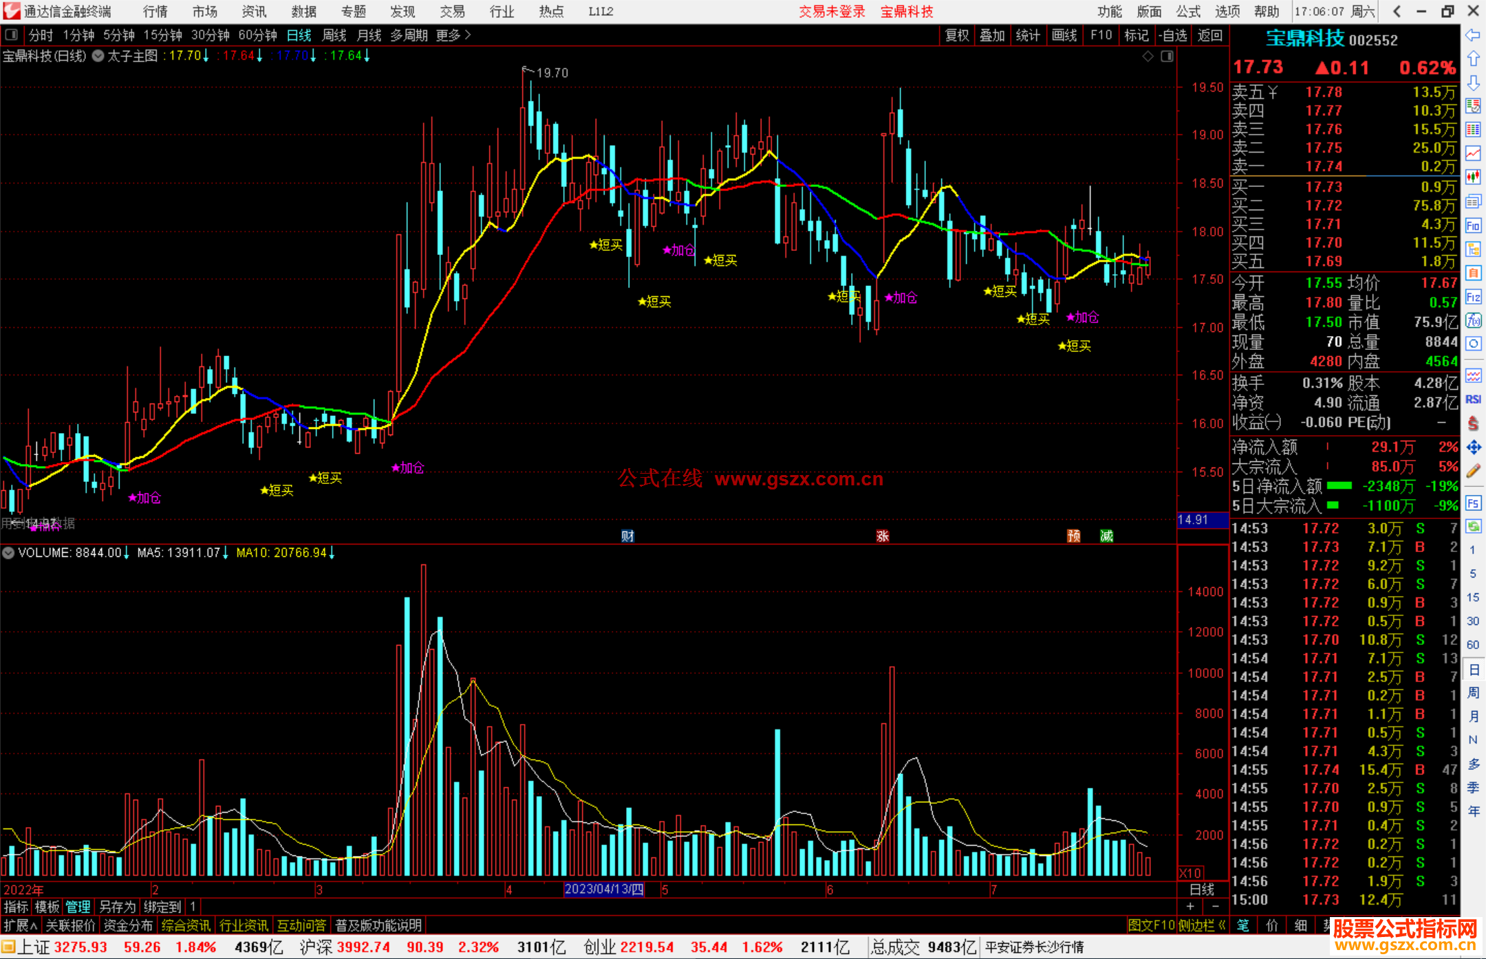Open the F10 sidebar icon
This screenshot has width=1486, height=959.
[1473, 225]
